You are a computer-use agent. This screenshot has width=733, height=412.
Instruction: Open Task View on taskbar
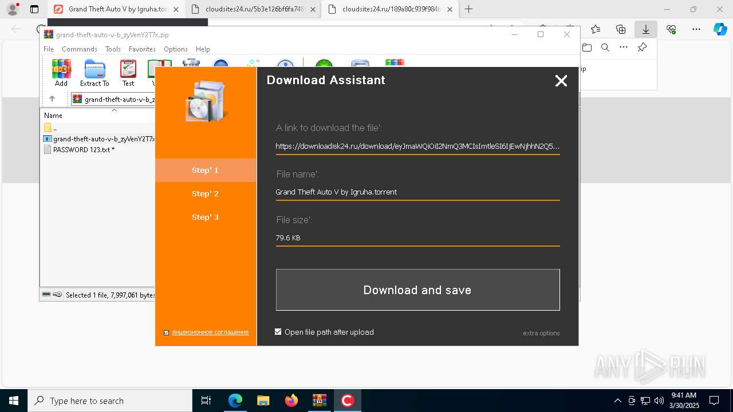point(206,401)
